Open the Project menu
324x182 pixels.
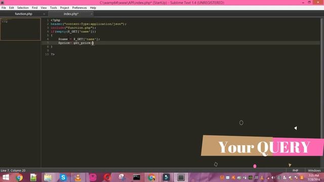[x=64, y=8]
